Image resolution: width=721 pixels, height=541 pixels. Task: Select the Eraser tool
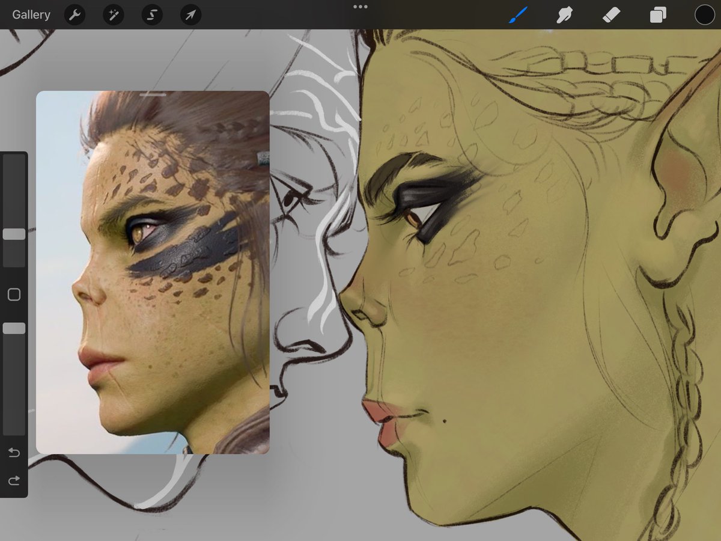point(611,14)
